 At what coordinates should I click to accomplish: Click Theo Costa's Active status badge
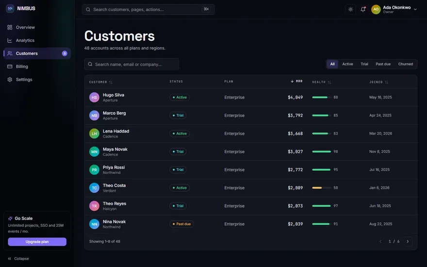tap(180, 188)
